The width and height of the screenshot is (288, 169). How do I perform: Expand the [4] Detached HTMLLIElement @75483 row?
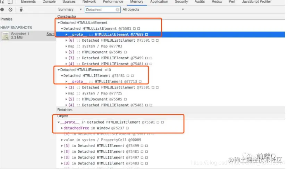(66, 105)
